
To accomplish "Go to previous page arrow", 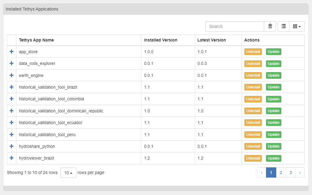I will (x=262, y=172).
